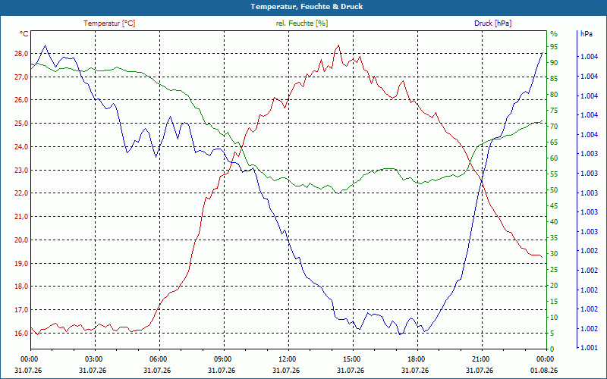607x379 pixels.
Task: Select the green 'rel. Feuchte [%]' legend label
Action: click(301, 23)
